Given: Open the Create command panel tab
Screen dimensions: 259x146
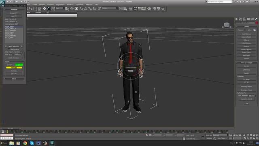Looking at the screenshot, I should [236, 19].
